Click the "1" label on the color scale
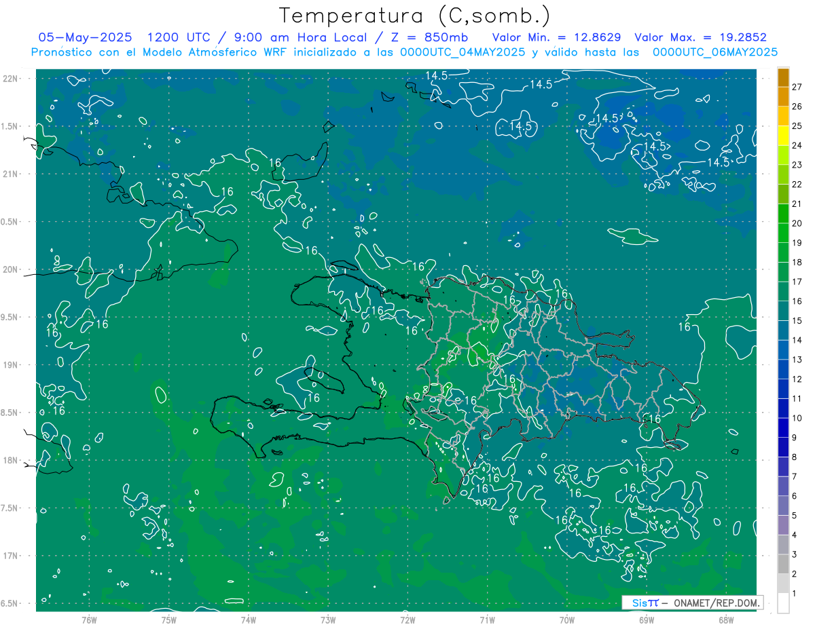 794,594
